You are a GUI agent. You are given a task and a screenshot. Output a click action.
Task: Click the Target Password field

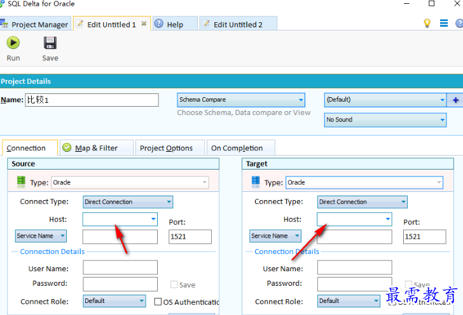pos(355,284)
